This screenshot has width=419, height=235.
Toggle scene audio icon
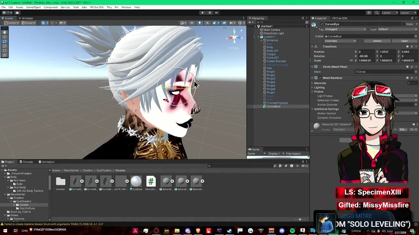point(207,23)
